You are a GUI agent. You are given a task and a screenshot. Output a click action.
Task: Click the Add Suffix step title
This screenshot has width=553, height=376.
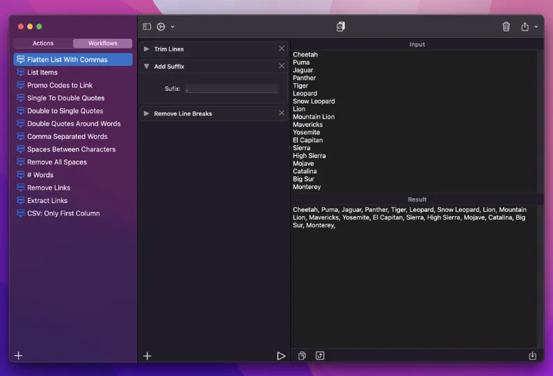coord(169,66)
